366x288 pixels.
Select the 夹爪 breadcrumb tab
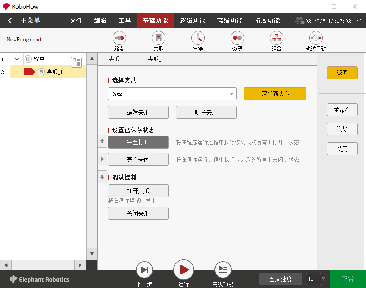pos(114,59)
